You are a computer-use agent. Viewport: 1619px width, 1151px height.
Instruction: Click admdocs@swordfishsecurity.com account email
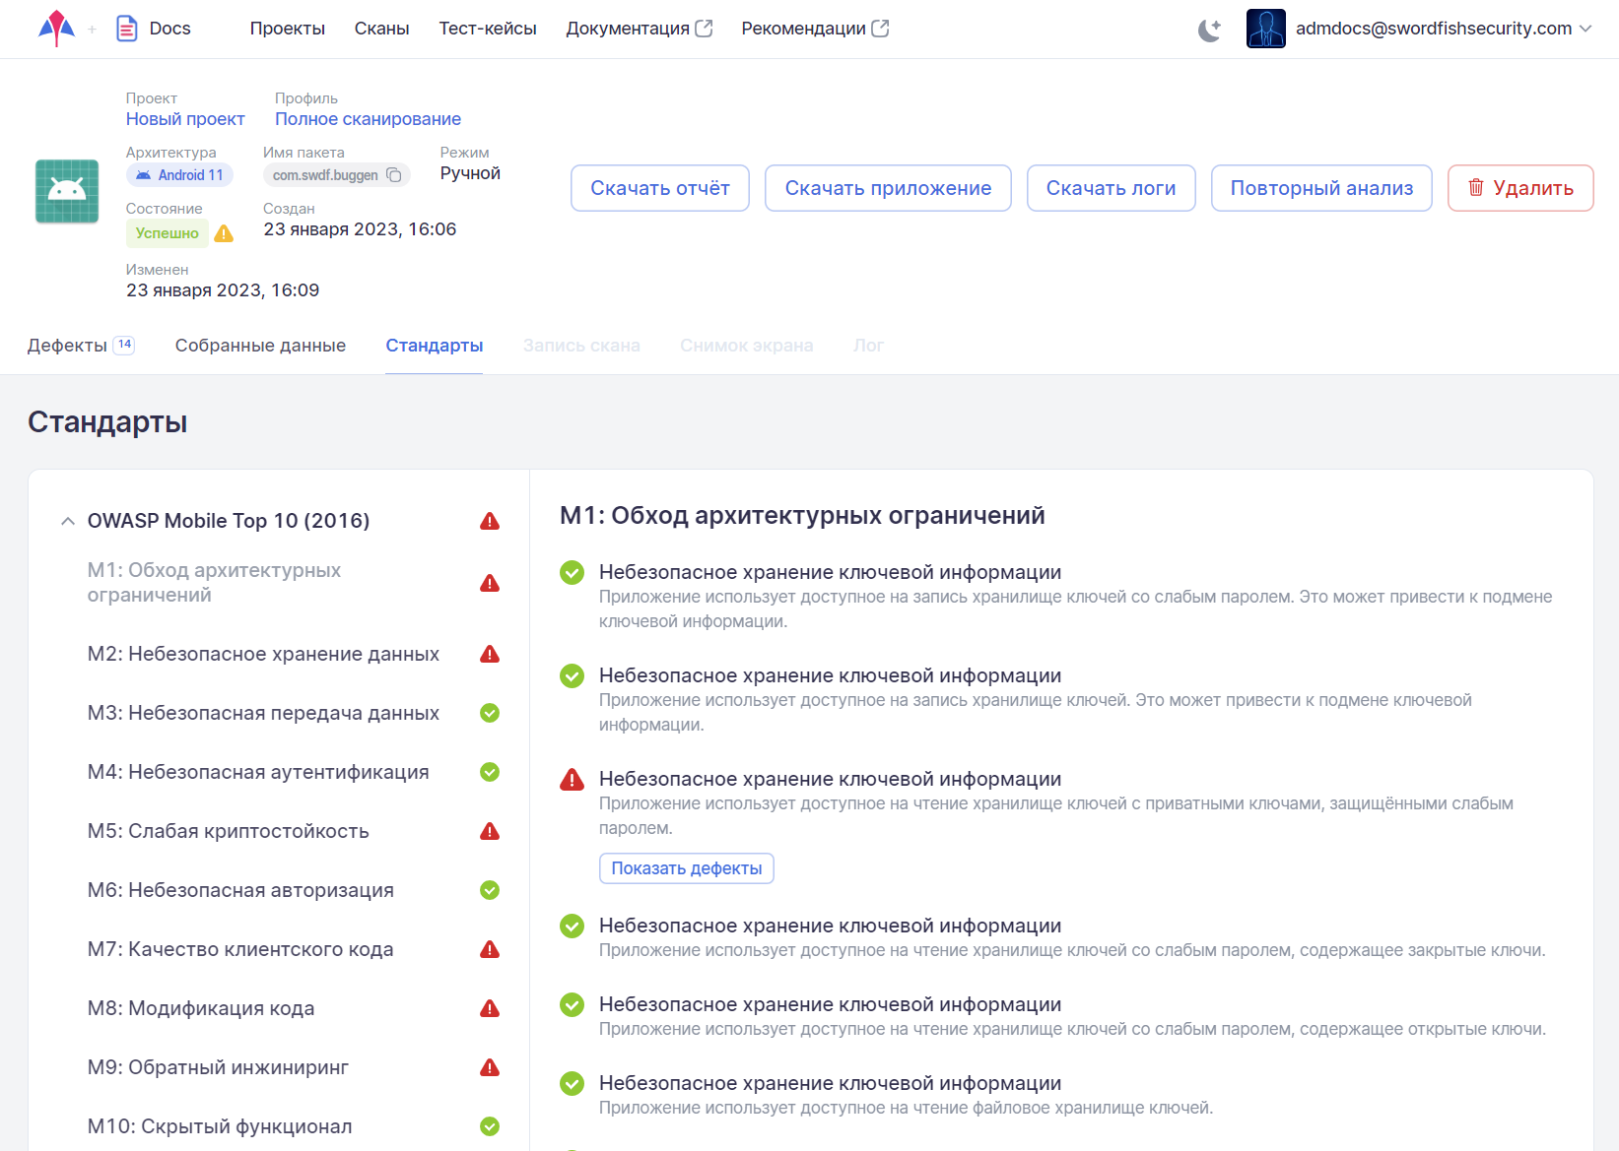pyautogui.click(x=1434, y=29)
